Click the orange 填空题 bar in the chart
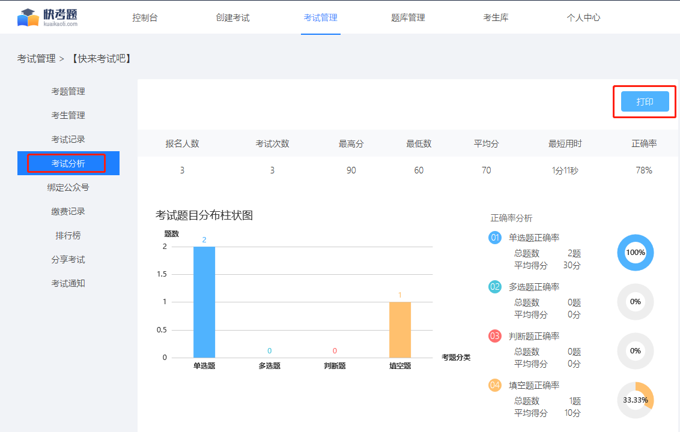 tap(400, 330)
